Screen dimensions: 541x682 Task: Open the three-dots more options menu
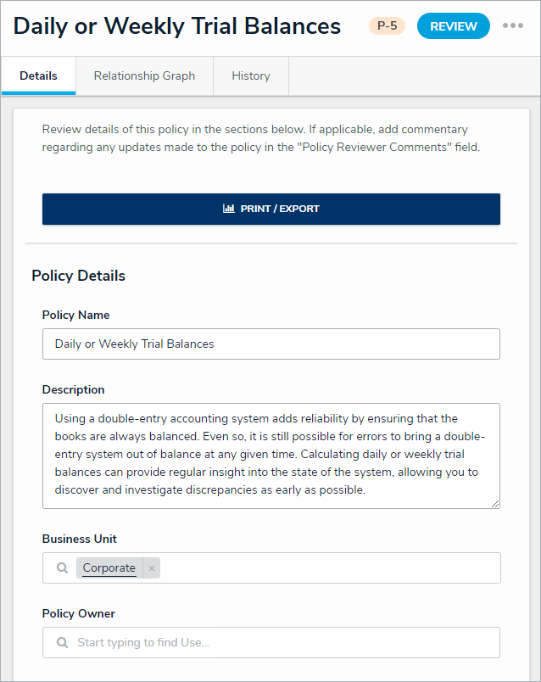513,26
